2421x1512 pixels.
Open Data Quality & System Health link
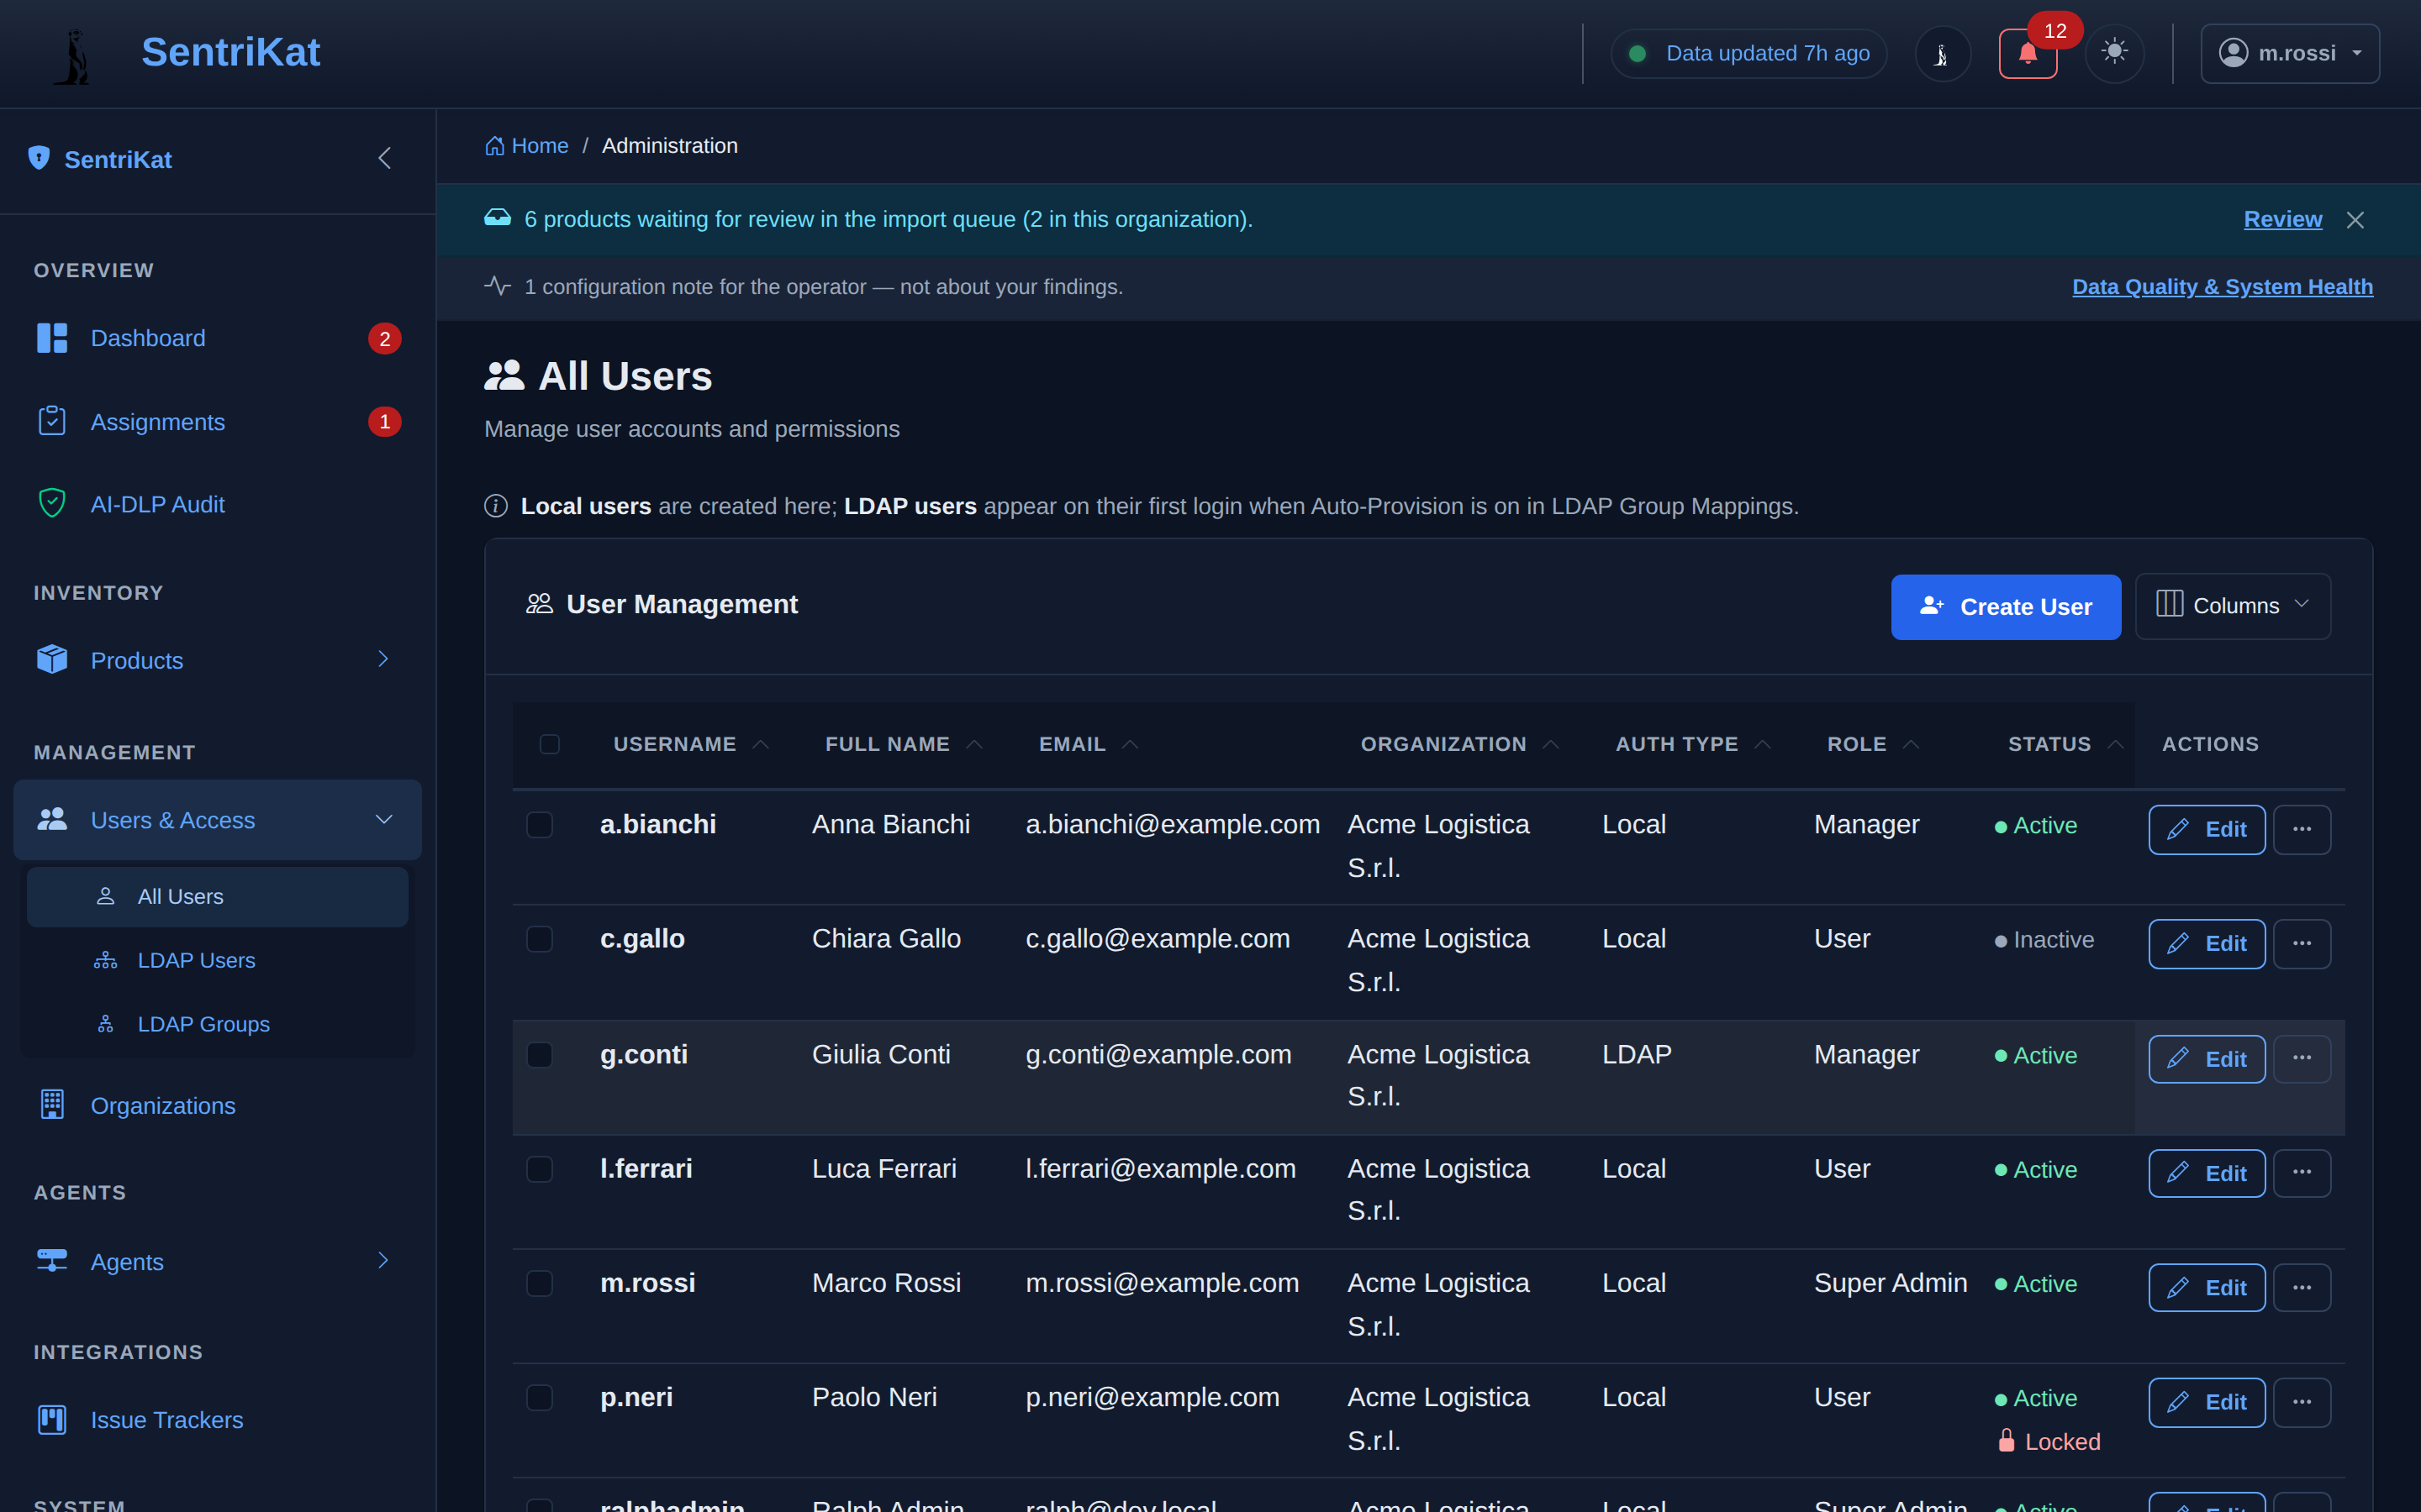point(2222,287)
